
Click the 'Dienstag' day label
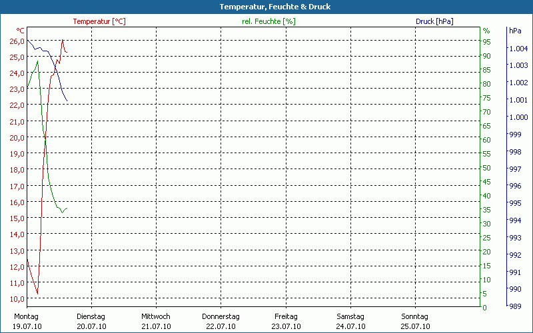pyautogui.click(x=91, y=317)
